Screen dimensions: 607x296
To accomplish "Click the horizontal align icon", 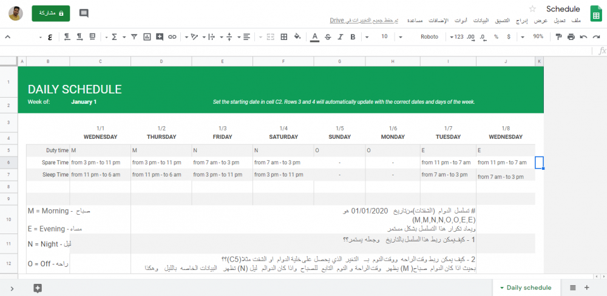I will click(x=246, y=37).
